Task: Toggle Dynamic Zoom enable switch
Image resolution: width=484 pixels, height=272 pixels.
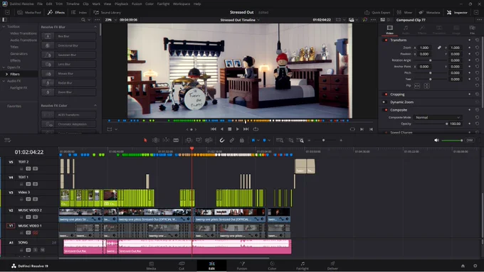Action: point(385,102)
